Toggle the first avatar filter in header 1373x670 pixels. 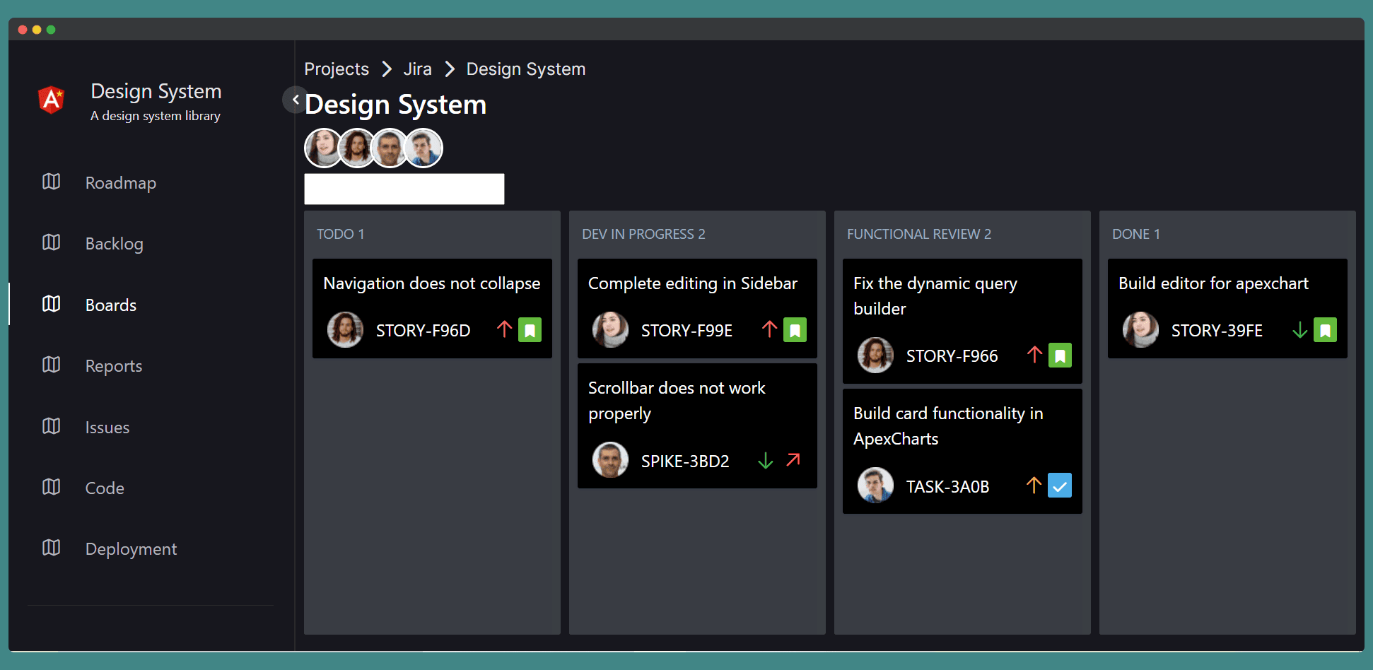click(x=323, y=148)
